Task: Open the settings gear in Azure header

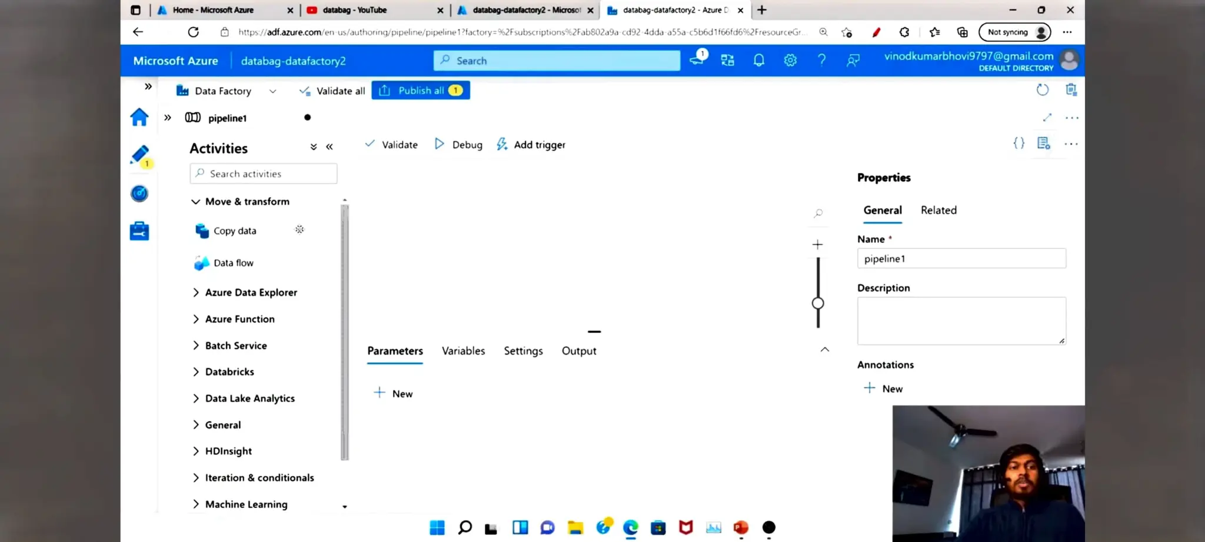Action: (x=790, y=60)
